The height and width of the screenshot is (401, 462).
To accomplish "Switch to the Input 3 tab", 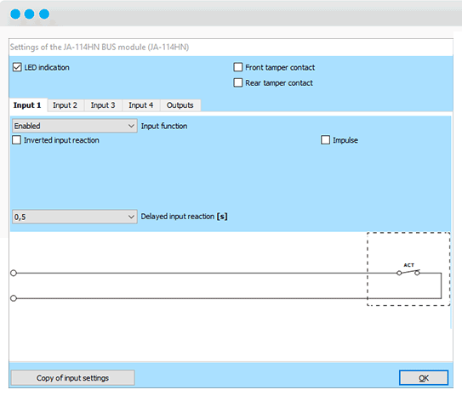I will coord(103,105).
